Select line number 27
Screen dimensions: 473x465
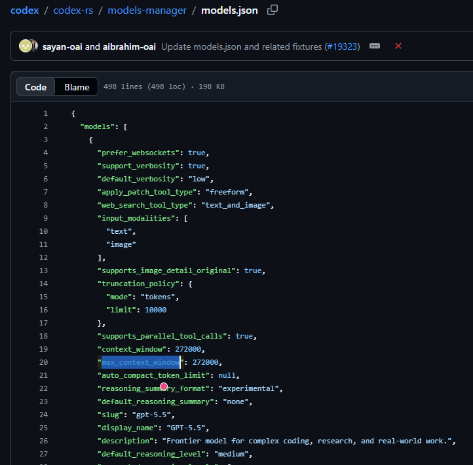[x=43, y=454]
